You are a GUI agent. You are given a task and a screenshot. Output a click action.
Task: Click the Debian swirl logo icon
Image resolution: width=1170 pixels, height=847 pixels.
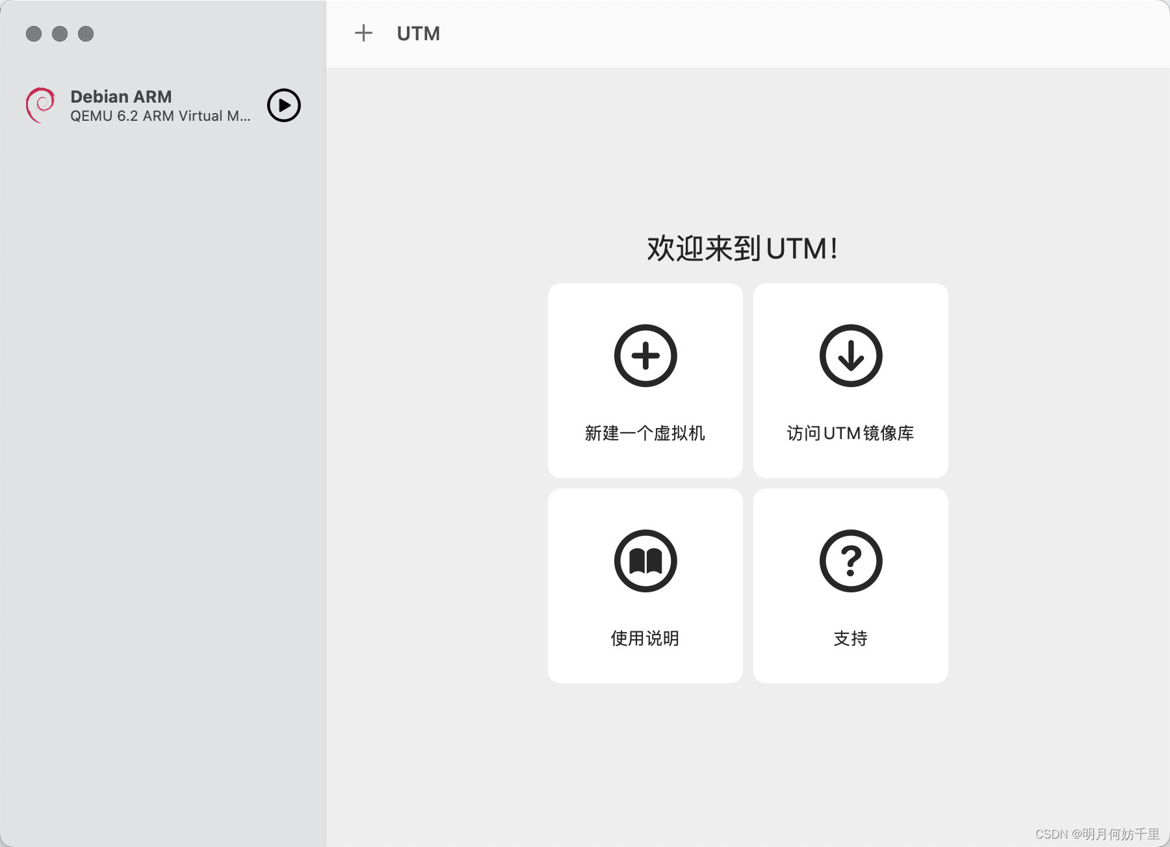pyautogui.click(x=41, y=105)
